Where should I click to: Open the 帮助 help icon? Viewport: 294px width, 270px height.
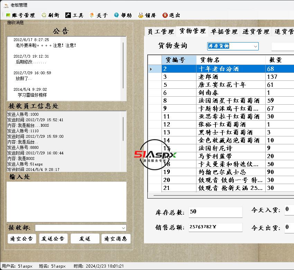click(x=117, y=15)
